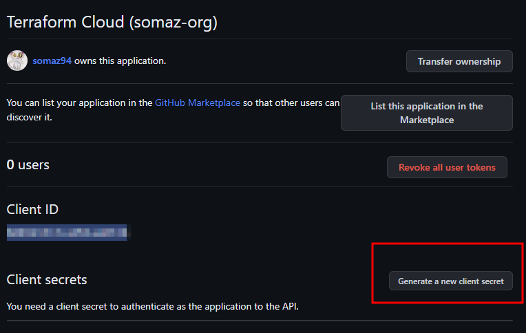Open the somaz94 profile link
The height and width of the screenshot is (333, 526).
pos(52,61)
